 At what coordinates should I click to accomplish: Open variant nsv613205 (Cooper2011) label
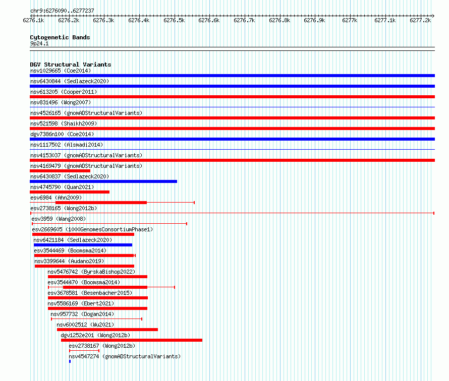click(64, 92)
